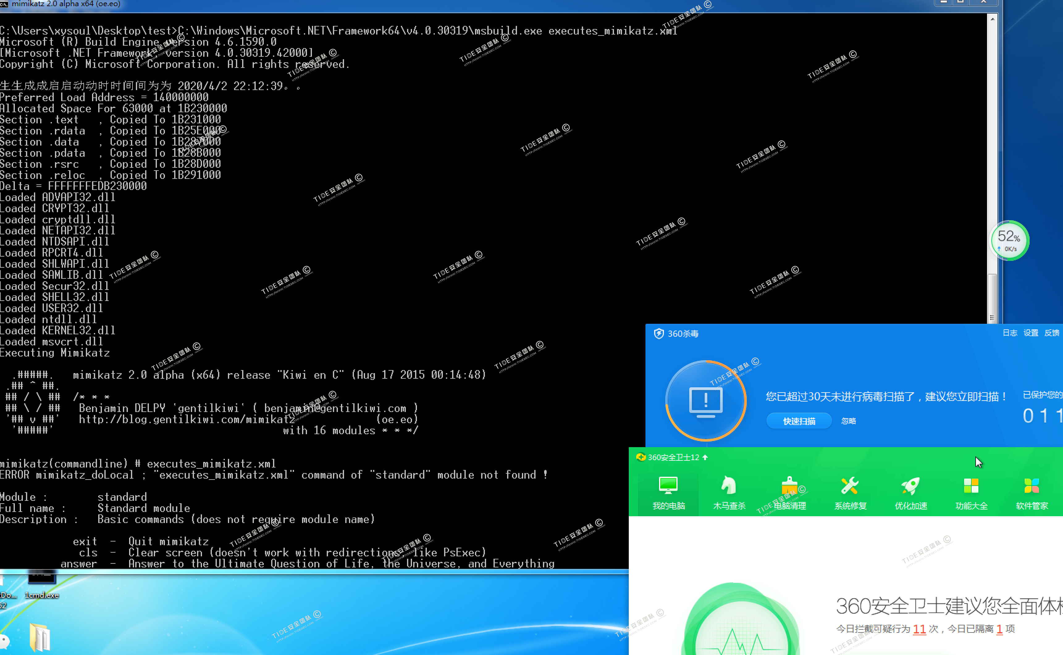
Task: Click the 11 次 intercepted count link
Action: tap(919, 629)
